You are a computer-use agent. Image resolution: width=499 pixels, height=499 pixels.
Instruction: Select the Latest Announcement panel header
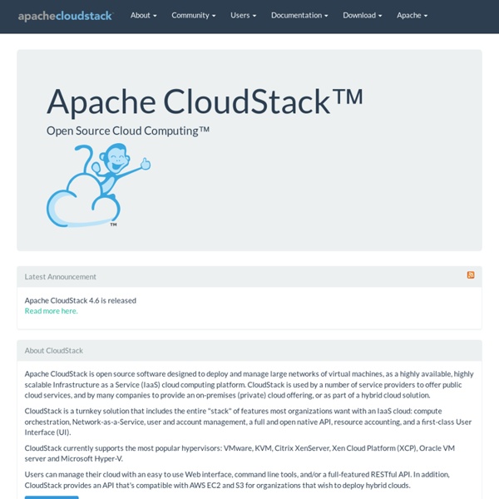61,277
